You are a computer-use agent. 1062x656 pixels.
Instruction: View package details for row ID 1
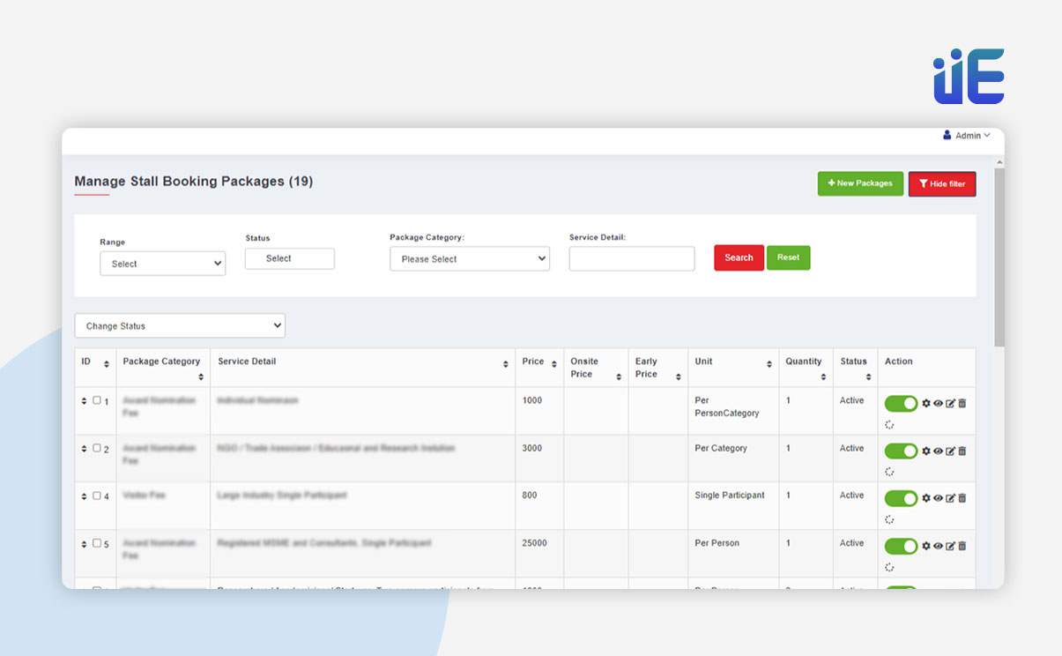(x=938, y=403)
